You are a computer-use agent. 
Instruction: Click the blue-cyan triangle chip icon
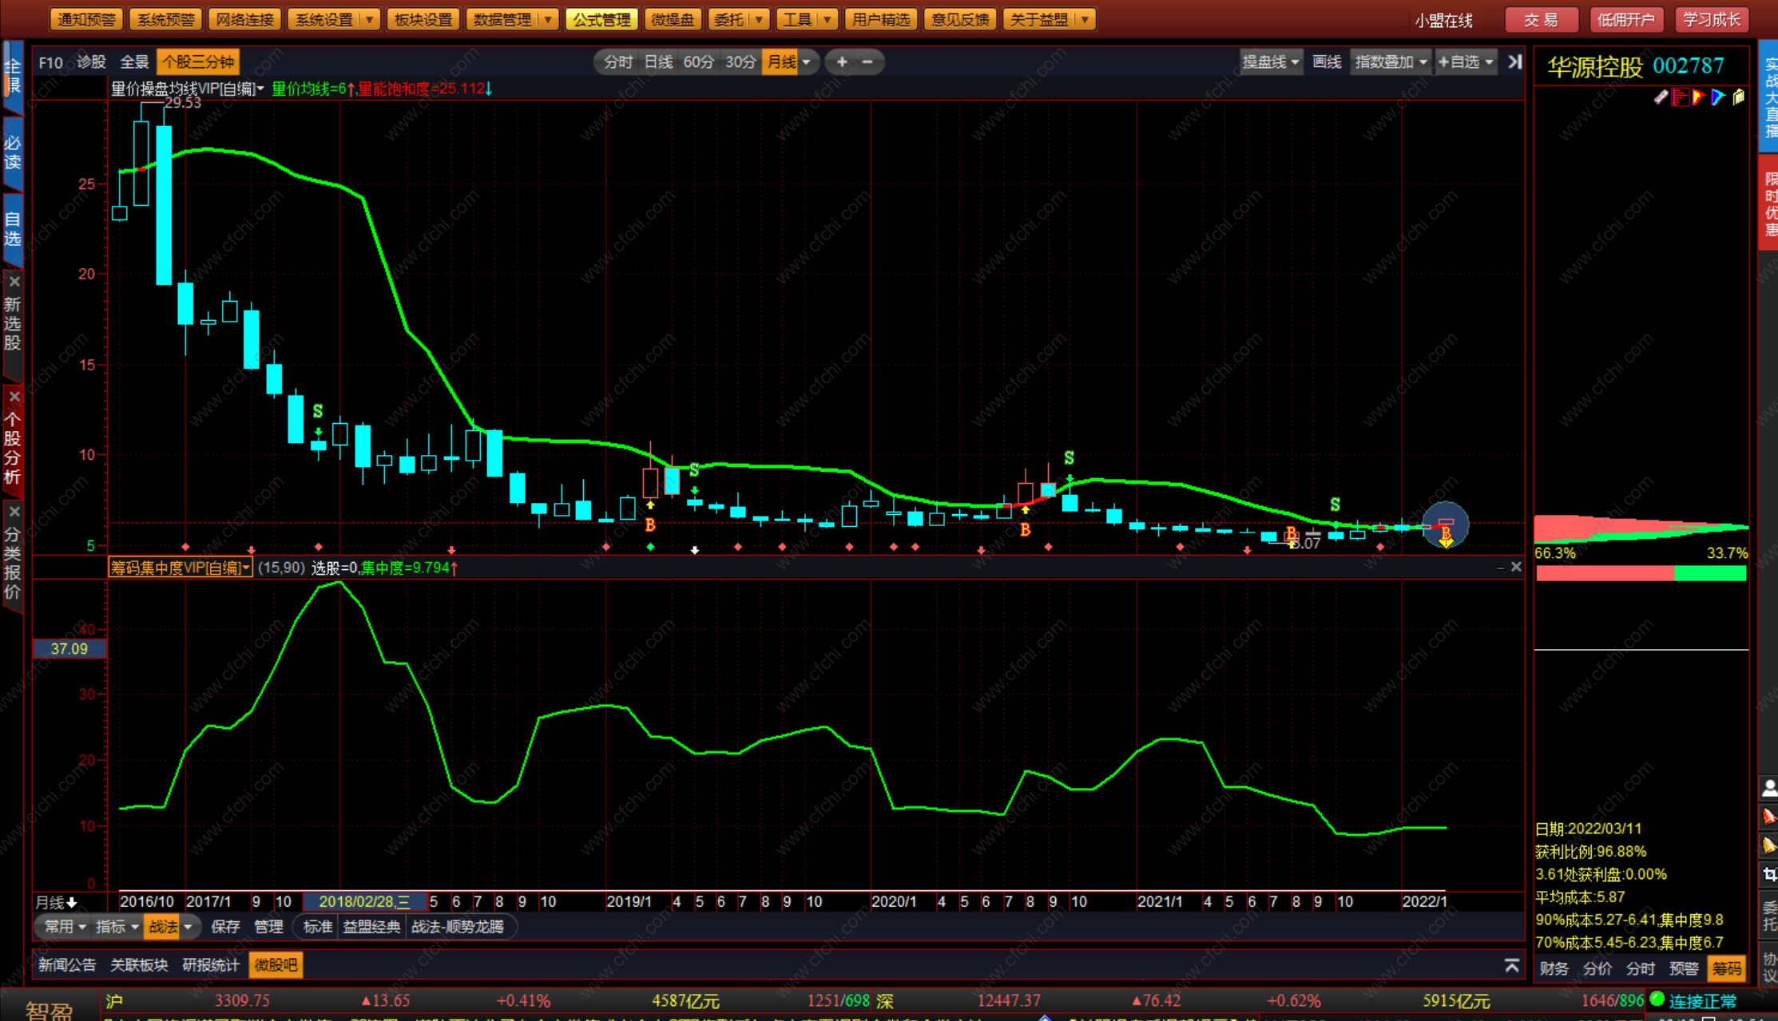[x=1718, y=97]
